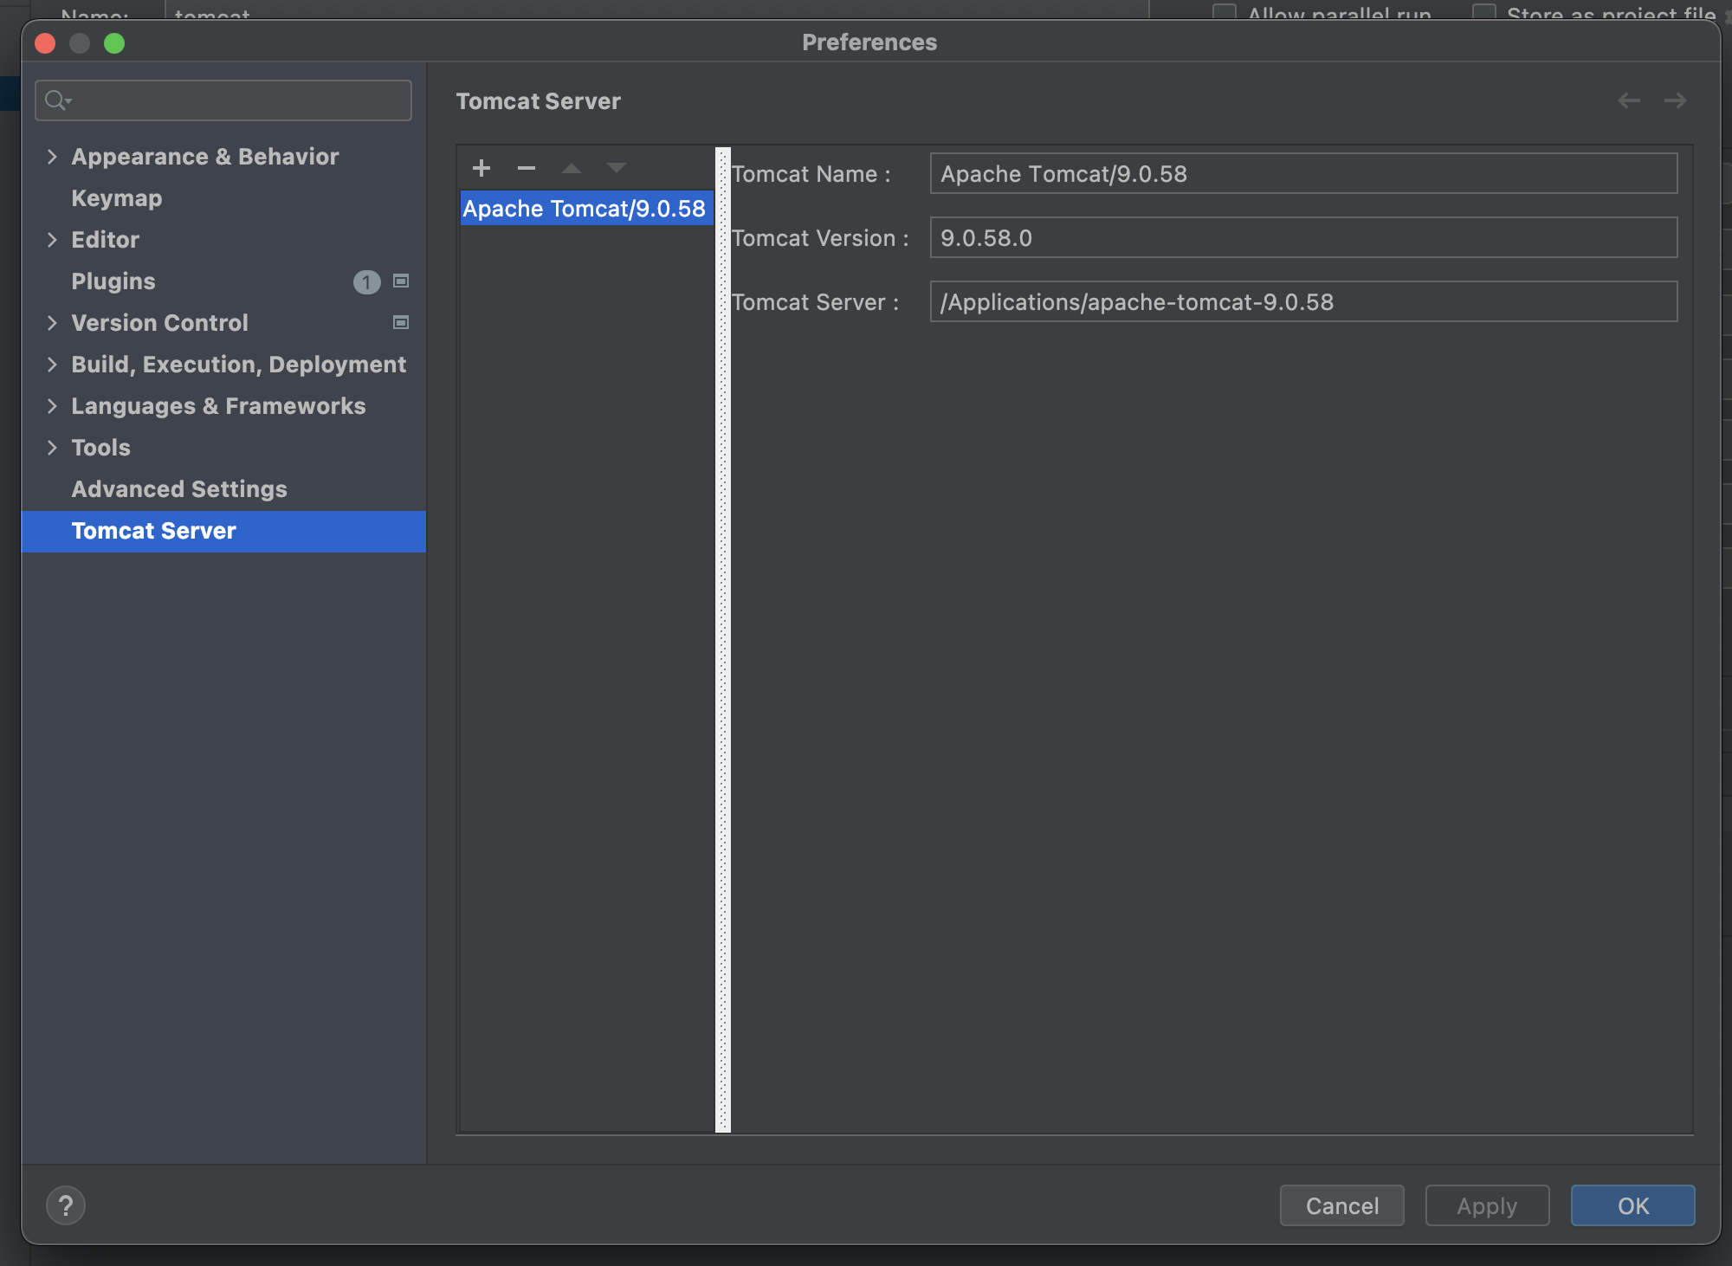Open help via the question mark icon
The height and width of the screenshot is (1266, 1732).
point(66,1205)
